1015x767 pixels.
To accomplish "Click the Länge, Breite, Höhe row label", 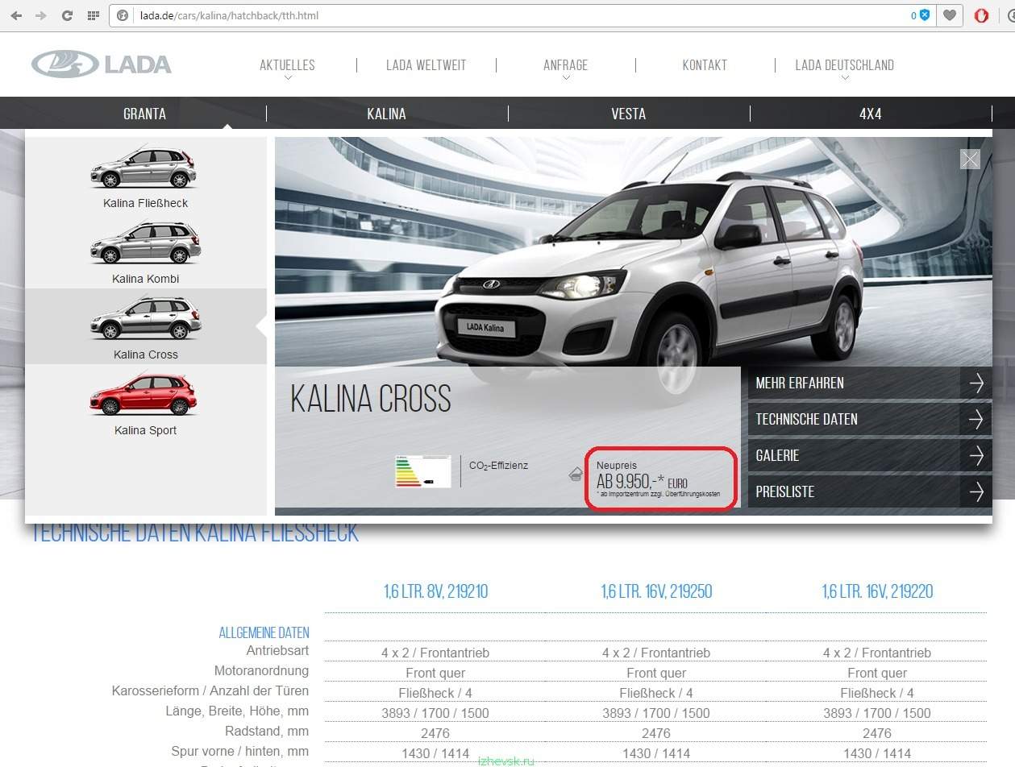I will pos(236,711).
